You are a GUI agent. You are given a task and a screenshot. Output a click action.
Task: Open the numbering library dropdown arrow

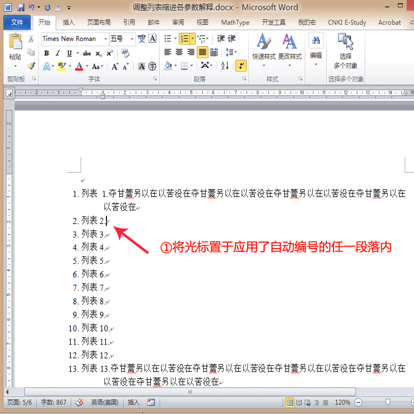coord(193,39)
